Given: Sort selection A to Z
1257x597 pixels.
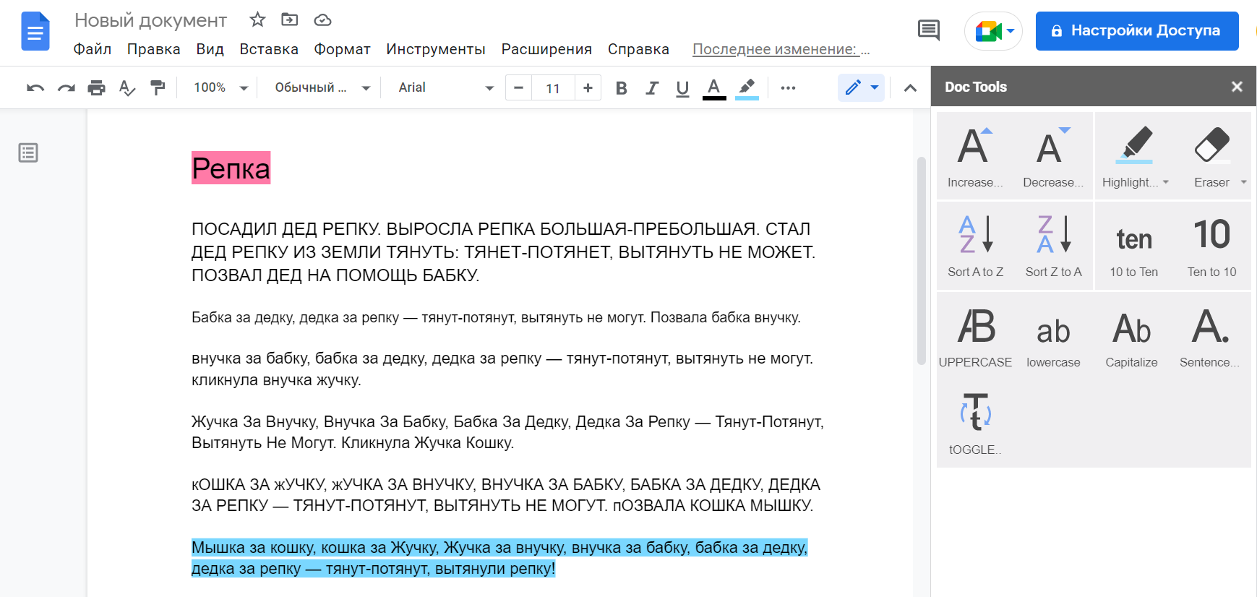Looking at the screenshot, I should (976, 246).
